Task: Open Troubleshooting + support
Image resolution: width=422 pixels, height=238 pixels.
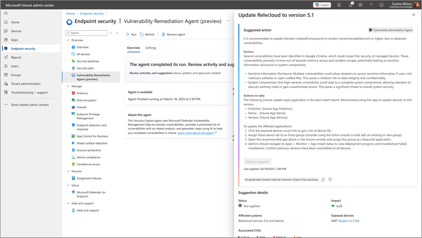Action: point(29,93)
